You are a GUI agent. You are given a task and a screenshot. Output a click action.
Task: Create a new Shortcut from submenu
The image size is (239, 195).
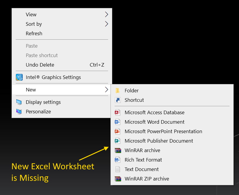[172, 100]
